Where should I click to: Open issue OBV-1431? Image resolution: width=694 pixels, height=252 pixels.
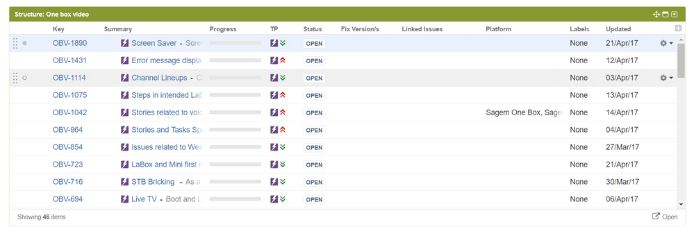(x=70, y=60)
